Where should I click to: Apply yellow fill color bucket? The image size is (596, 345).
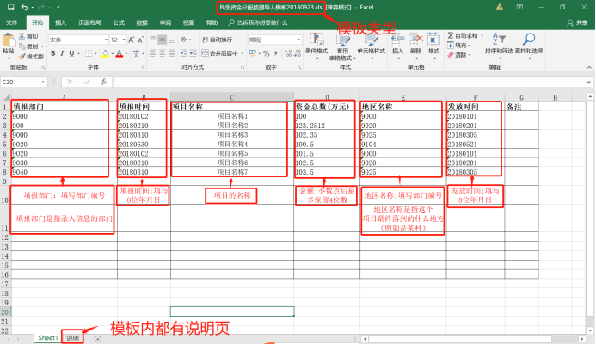tap(106, 53)
